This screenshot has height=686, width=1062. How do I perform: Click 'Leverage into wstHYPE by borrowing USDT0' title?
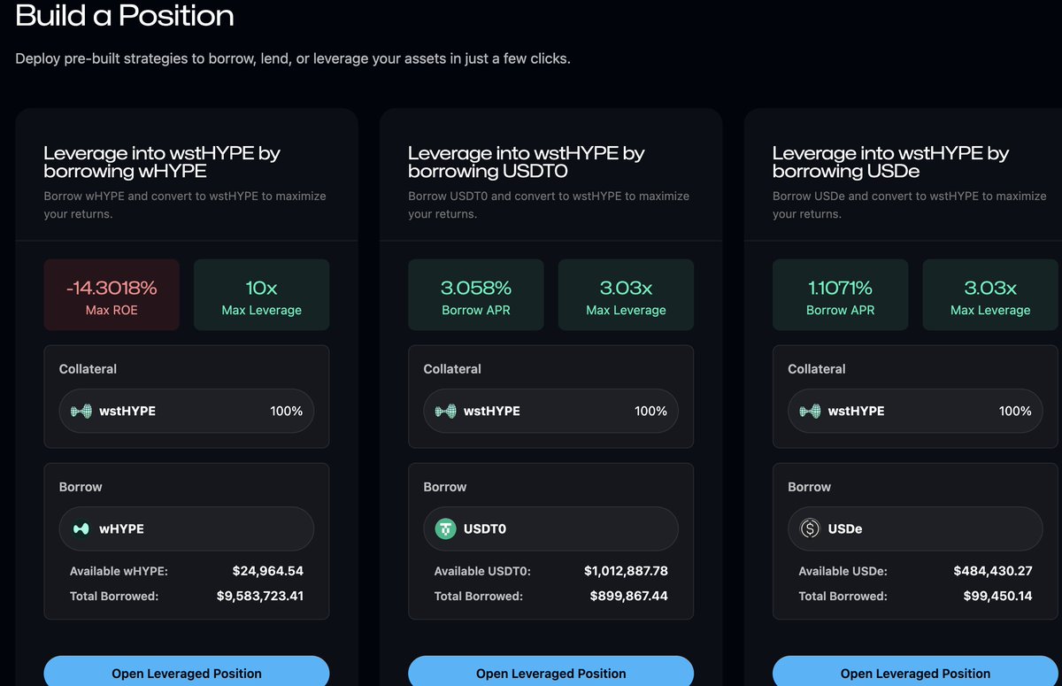[527, 162]
